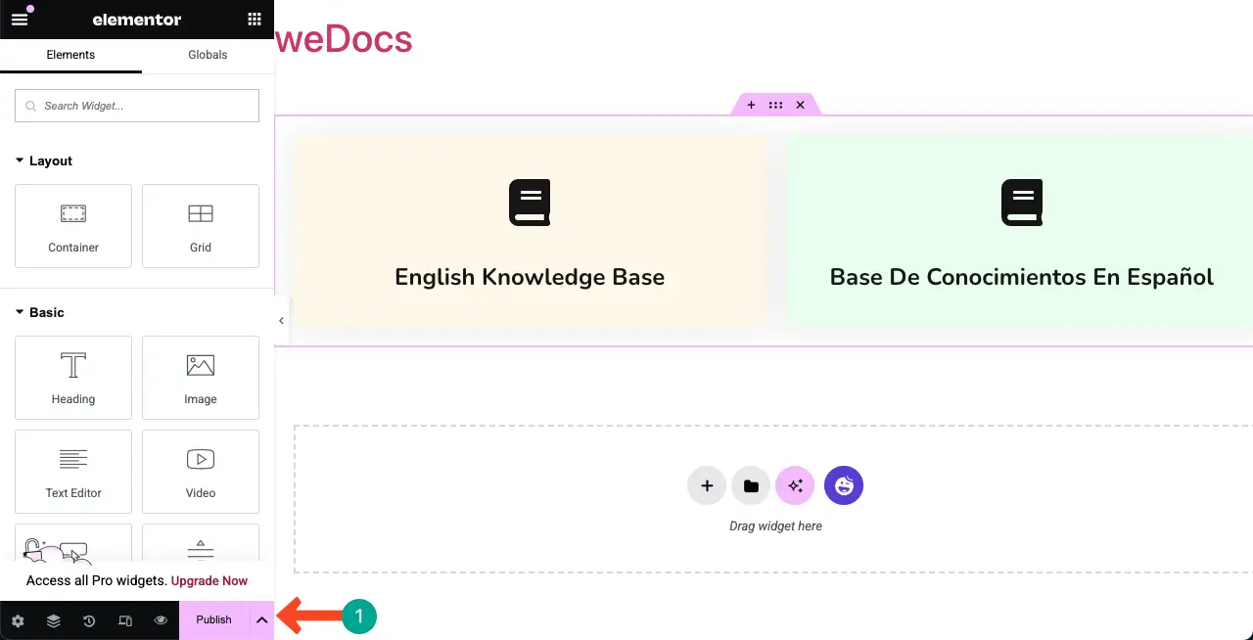Collapse the Elementor side panel
The image size is (1253, 640).
pos(281,321)
